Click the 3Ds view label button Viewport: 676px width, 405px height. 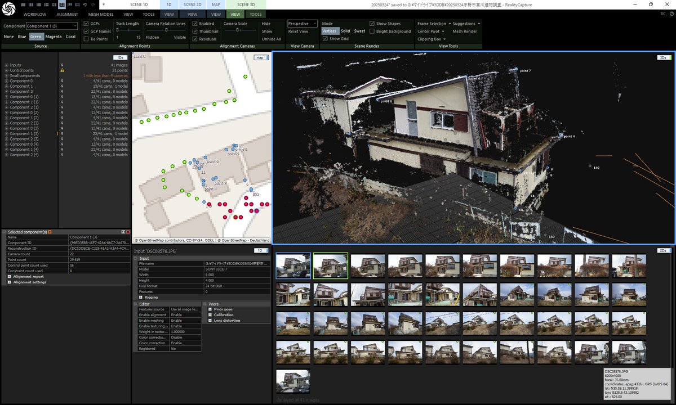click(x=664, y=57)
